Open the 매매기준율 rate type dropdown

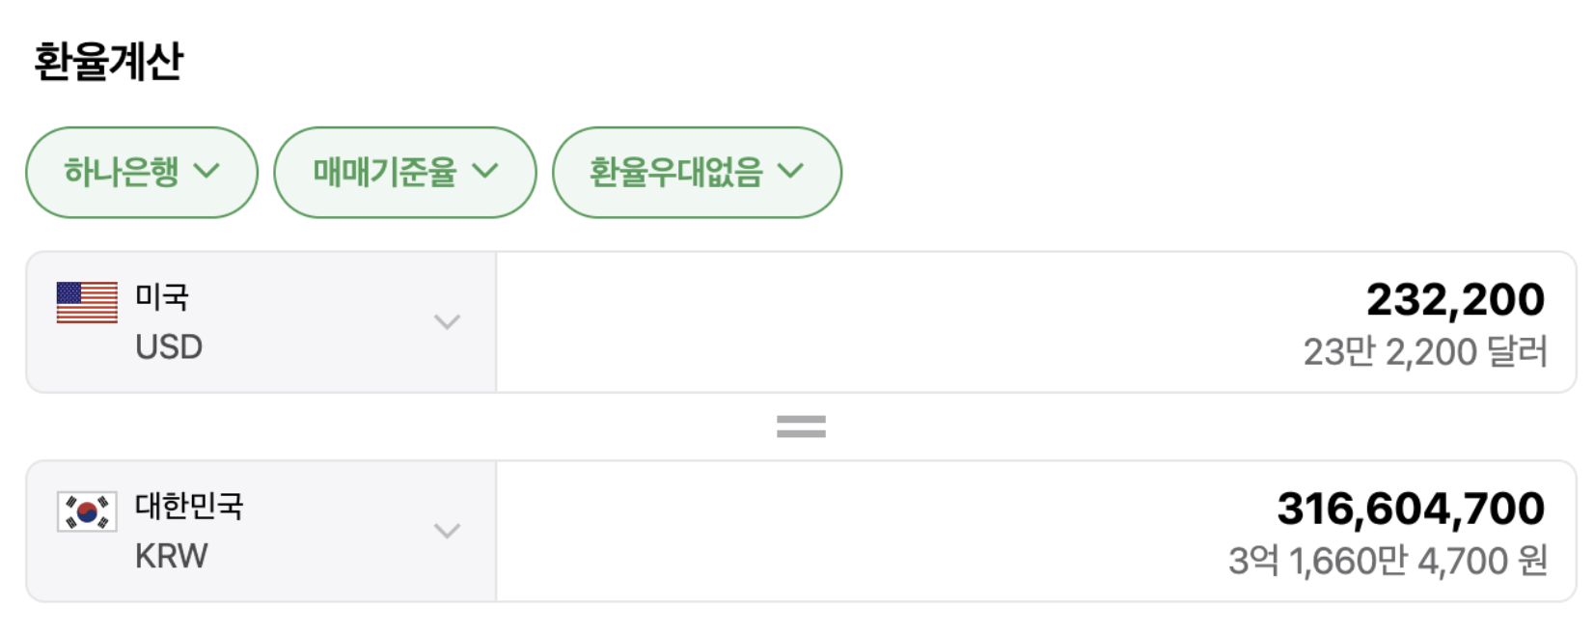[x=404, y=173]
